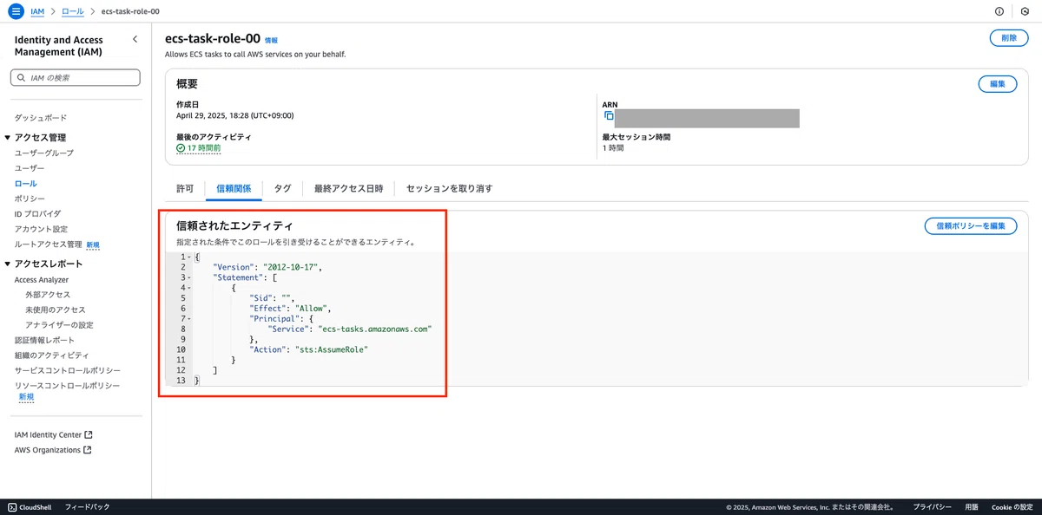
Task: Open プライバシー footer link
Action: click(932, 506)
